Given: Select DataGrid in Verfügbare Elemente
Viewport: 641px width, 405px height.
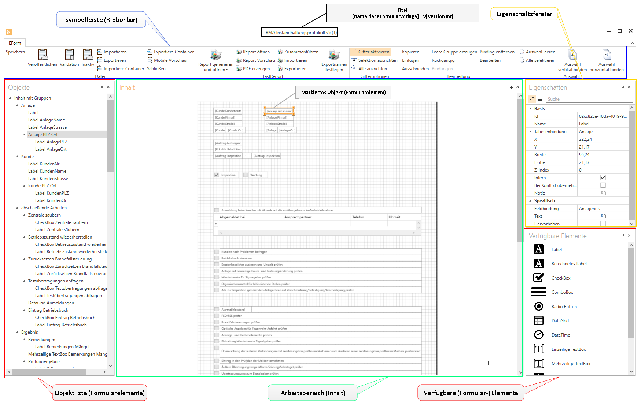Looking at the screenshot, I should (x=560, y=321).
